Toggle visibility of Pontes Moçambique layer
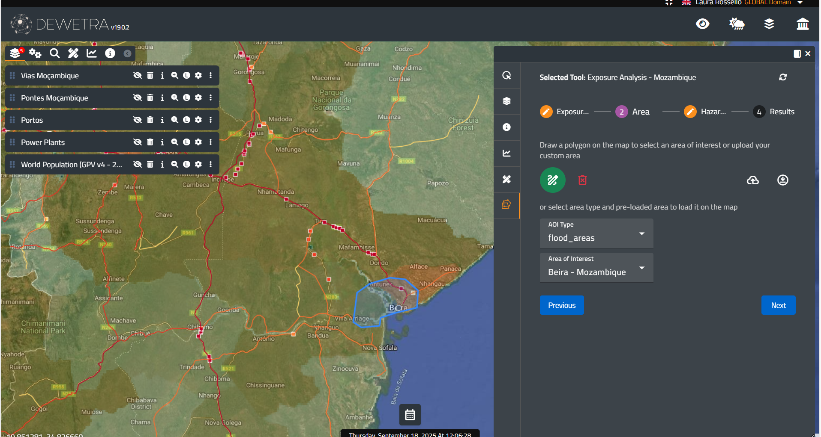 click(137, 98)
